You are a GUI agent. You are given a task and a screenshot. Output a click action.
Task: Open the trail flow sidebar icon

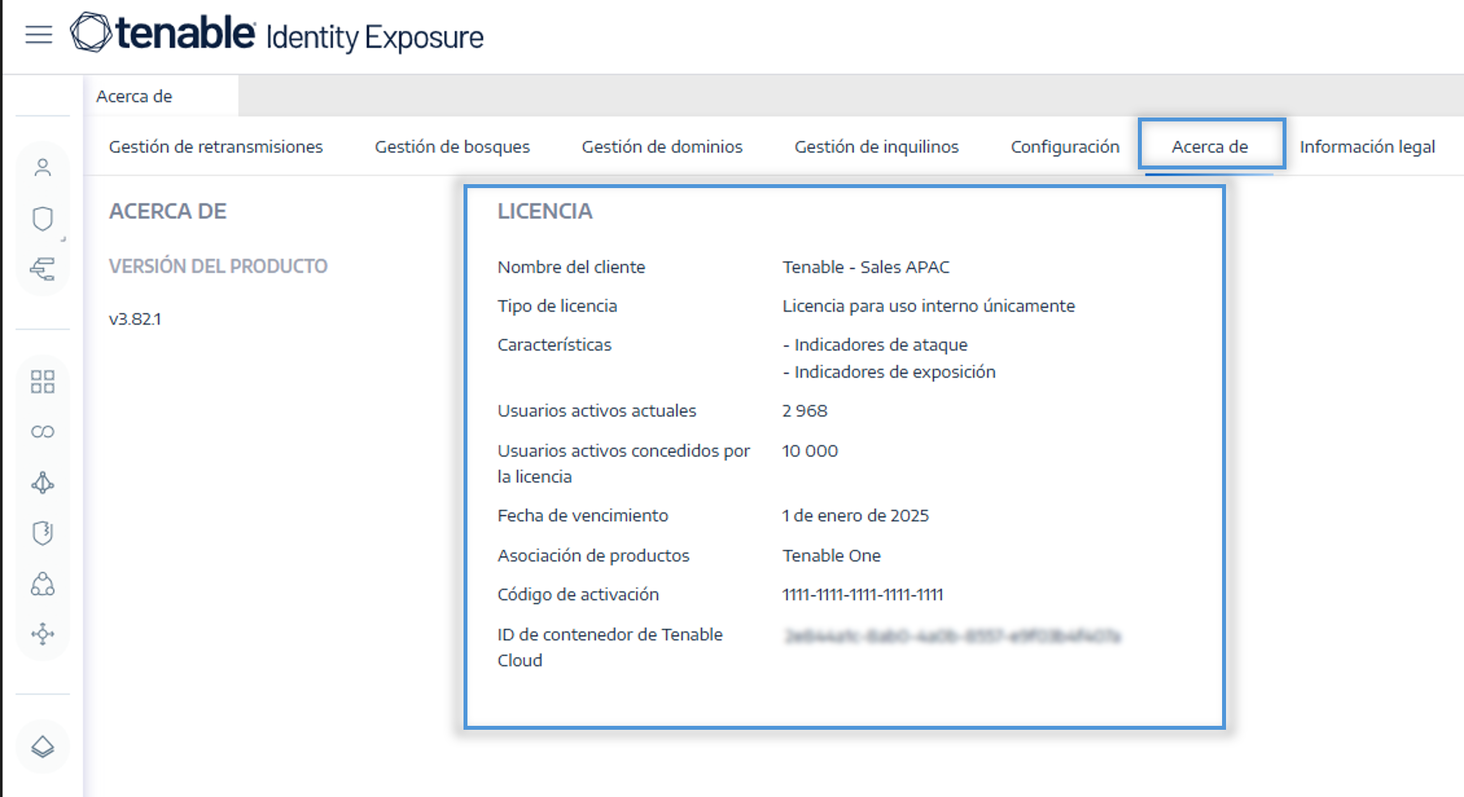tap(42, 269)
